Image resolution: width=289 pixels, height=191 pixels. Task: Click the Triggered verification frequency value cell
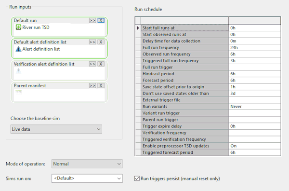point(254,139)
